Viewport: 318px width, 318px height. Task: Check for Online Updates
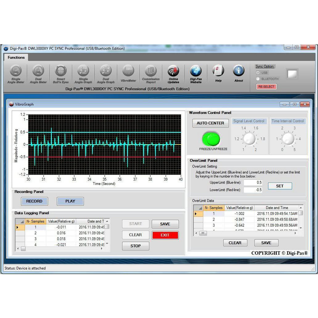pyautogui.click(x=173, y=73)
